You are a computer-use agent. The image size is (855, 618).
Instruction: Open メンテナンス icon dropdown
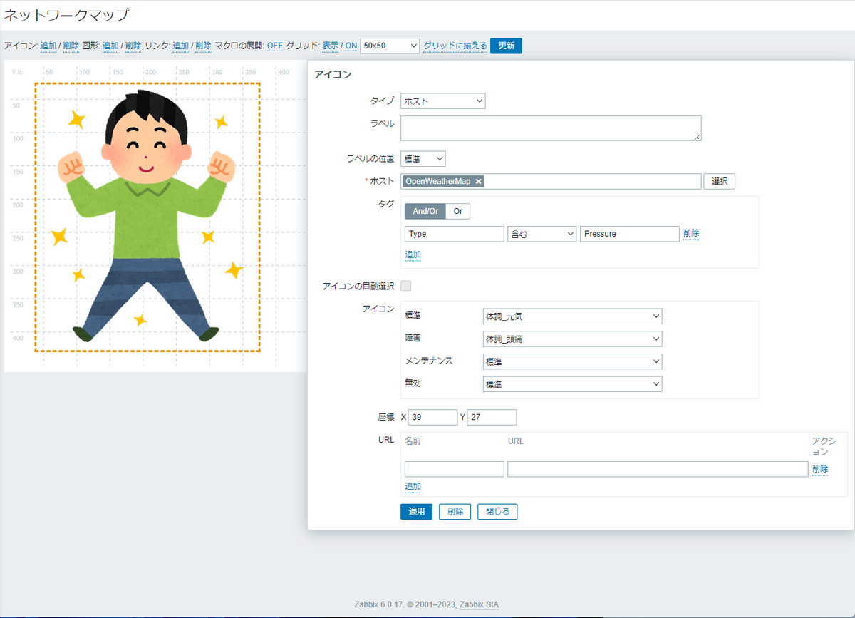point(572,362)
